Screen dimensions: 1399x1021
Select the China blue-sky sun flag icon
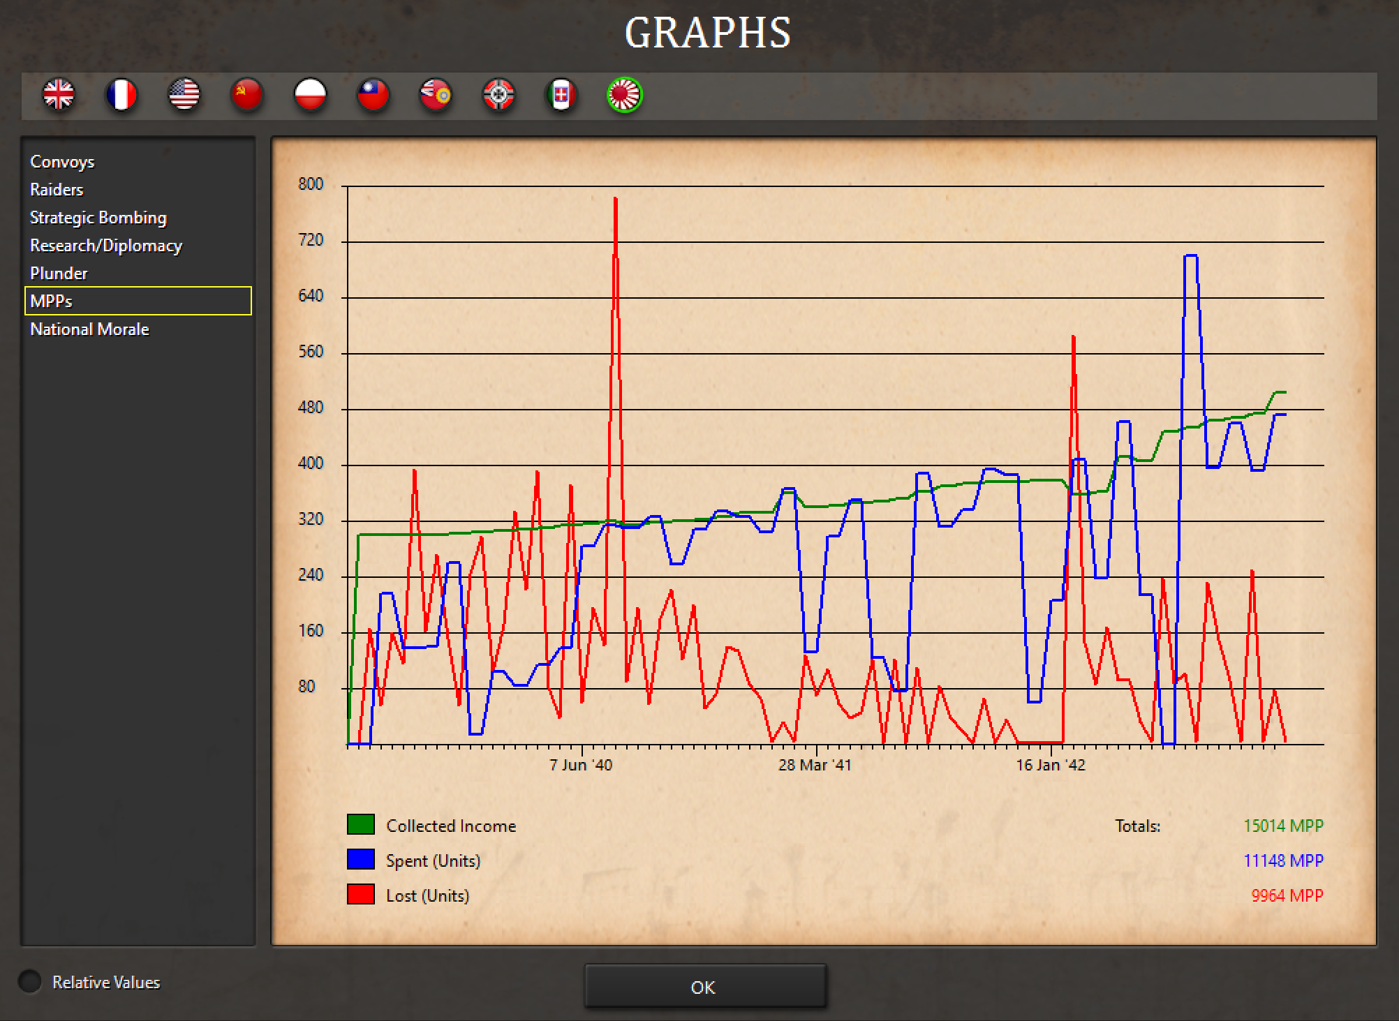(x=373, y=94)
